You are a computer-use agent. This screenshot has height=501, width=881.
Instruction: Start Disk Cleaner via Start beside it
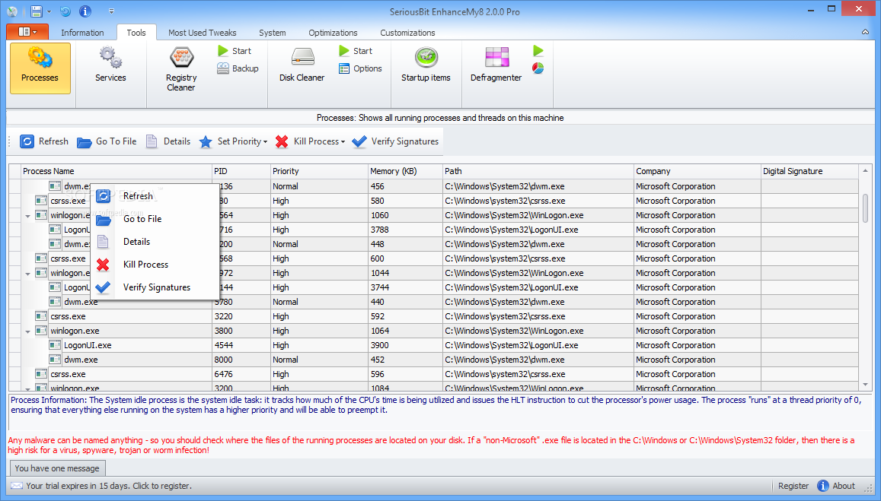356,50
